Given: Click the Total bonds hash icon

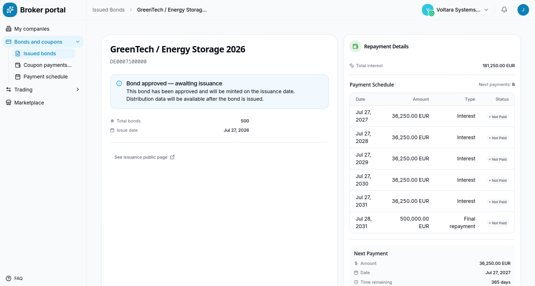Looking at the screenshot, I should coord(112,121).
